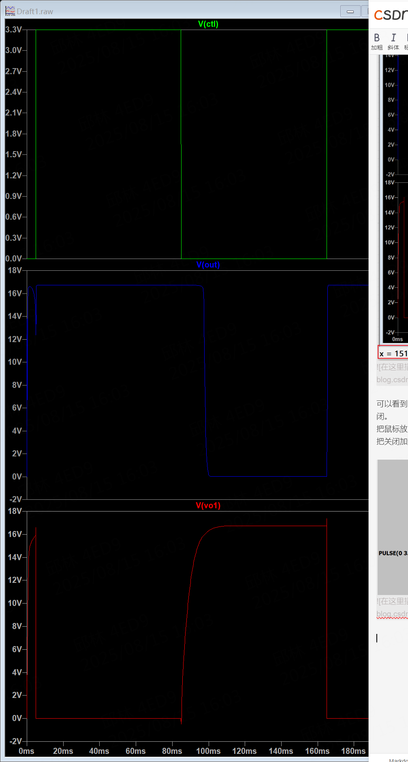Select the V(vo1) trace label
The image size is (408, 762).
click(208, 505)
